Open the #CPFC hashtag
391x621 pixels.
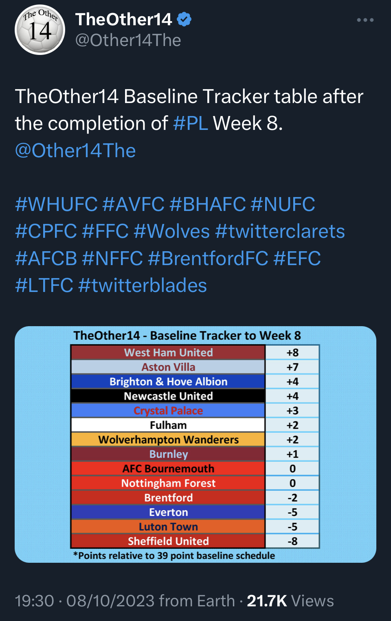coord(46,231)
